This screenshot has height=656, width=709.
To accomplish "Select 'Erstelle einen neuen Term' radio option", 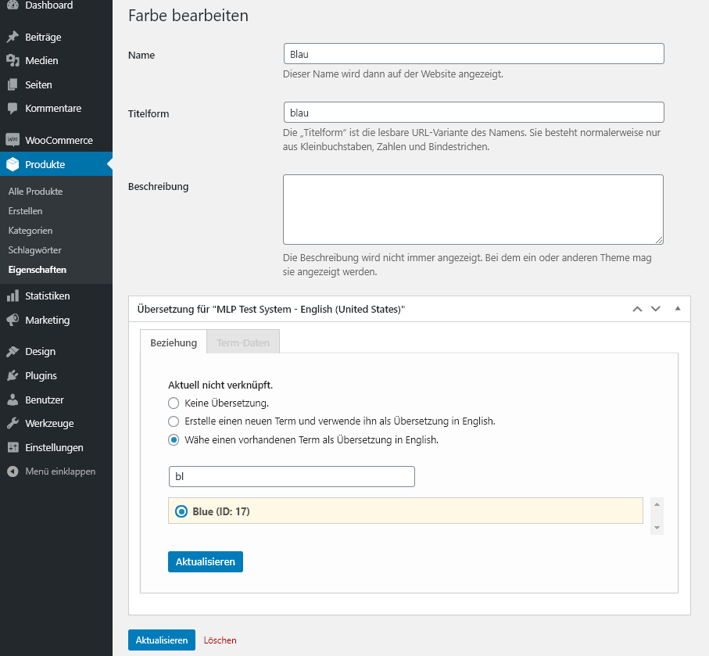I will [174, 421].
